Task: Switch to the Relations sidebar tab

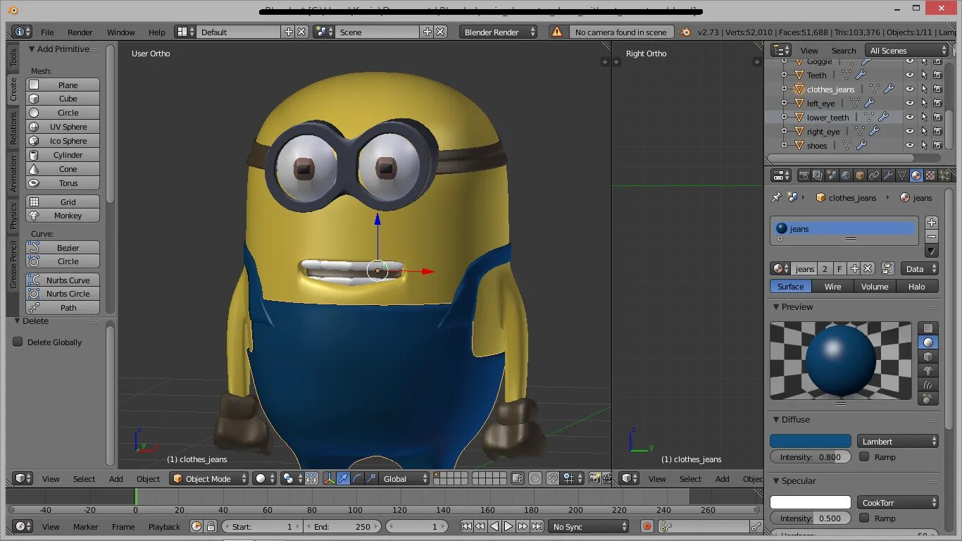Action: pos(13,128)
